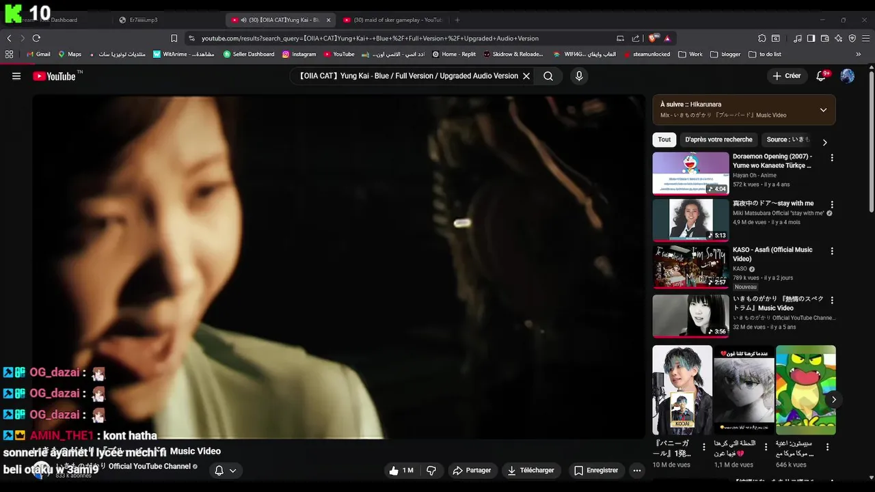
Task: Start voice search with the microphone
Action: [x=579, y=76]
